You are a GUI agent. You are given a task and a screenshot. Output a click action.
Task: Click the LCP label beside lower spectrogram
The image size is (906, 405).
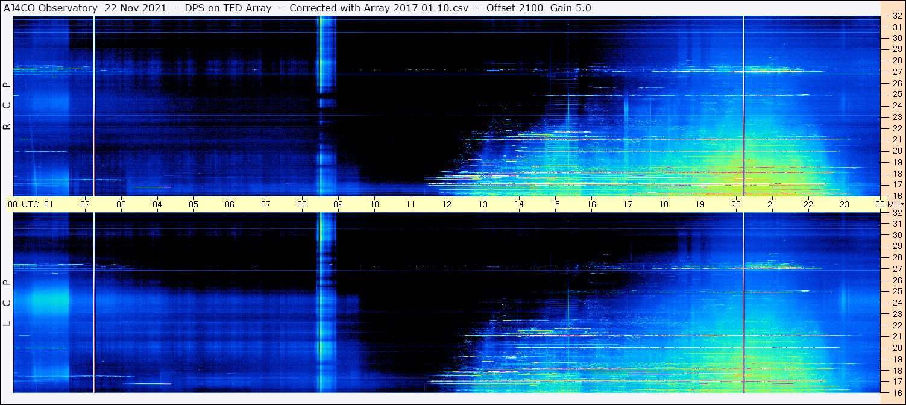[7, 303]
